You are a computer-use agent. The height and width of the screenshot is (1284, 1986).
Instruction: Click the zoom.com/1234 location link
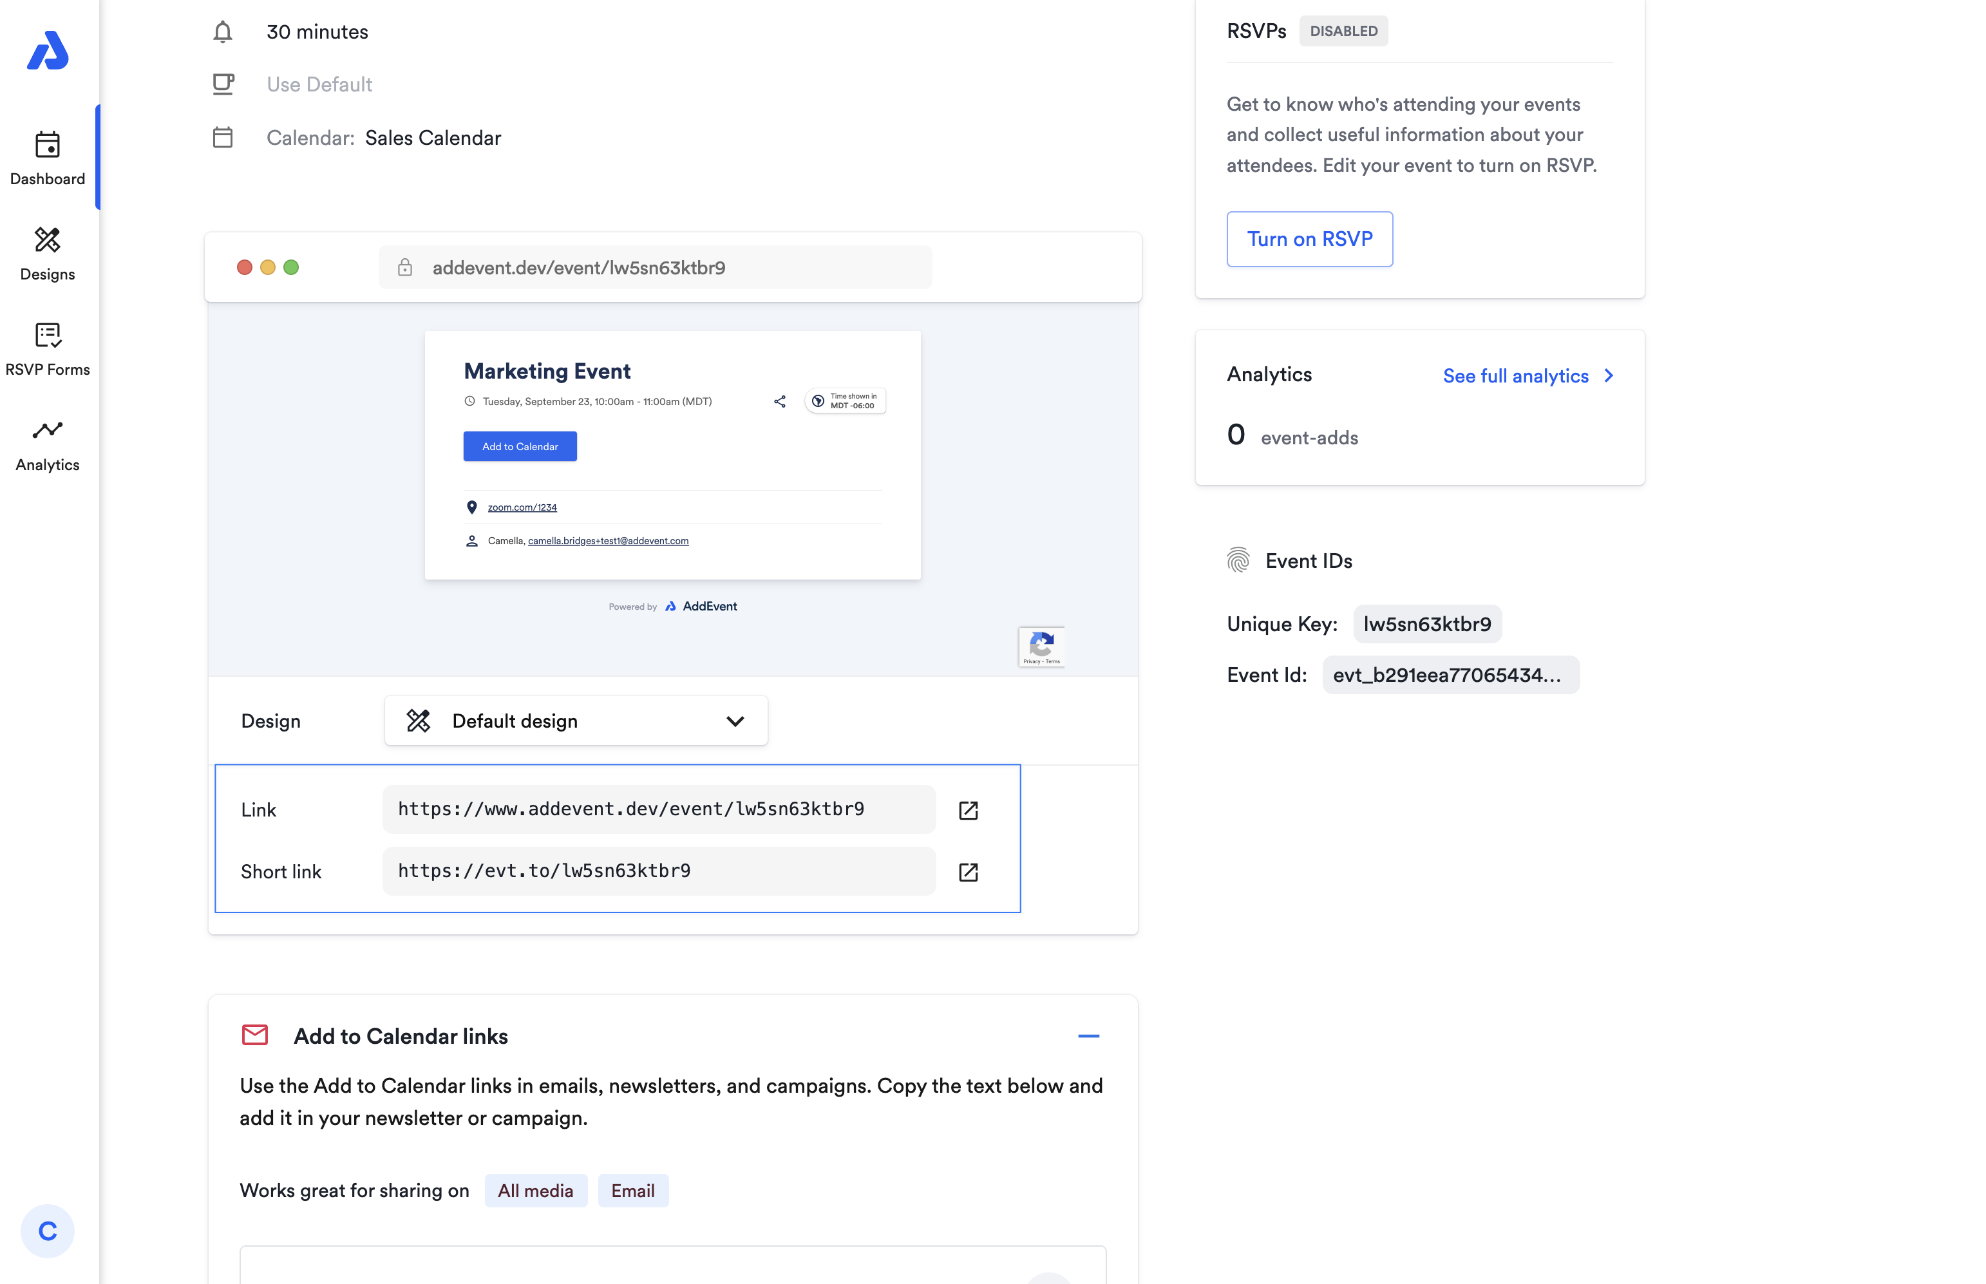coord(522,507)
